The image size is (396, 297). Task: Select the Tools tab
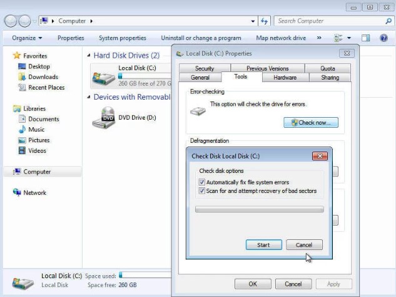[x=241, y=76]
